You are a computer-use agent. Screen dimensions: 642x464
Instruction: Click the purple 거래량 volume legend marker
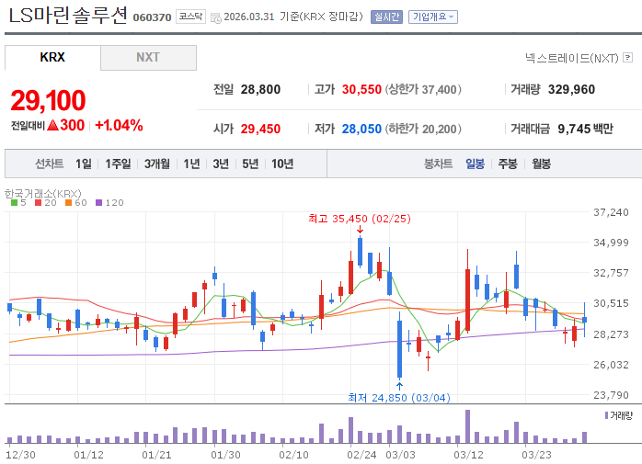(606, 415)
